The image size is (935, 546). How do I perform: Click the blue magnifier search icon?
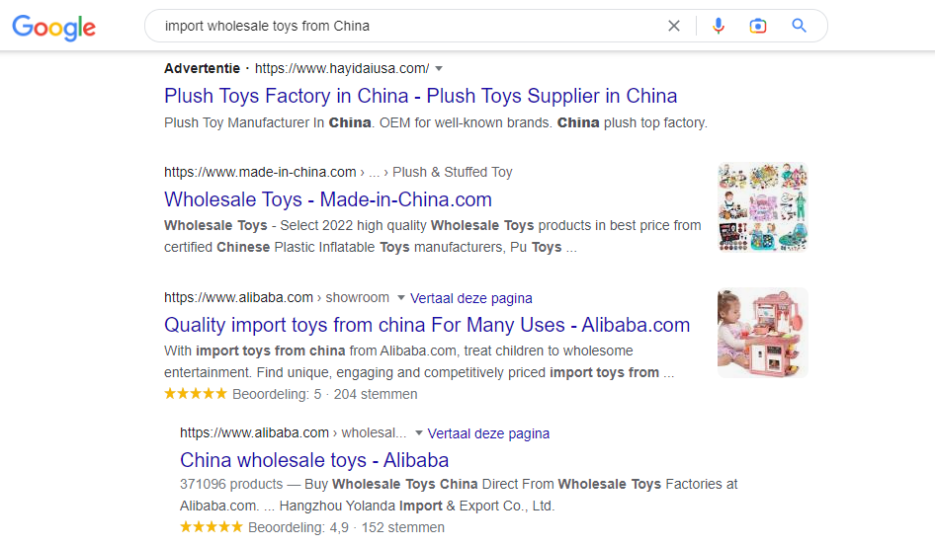pos(800,26)
